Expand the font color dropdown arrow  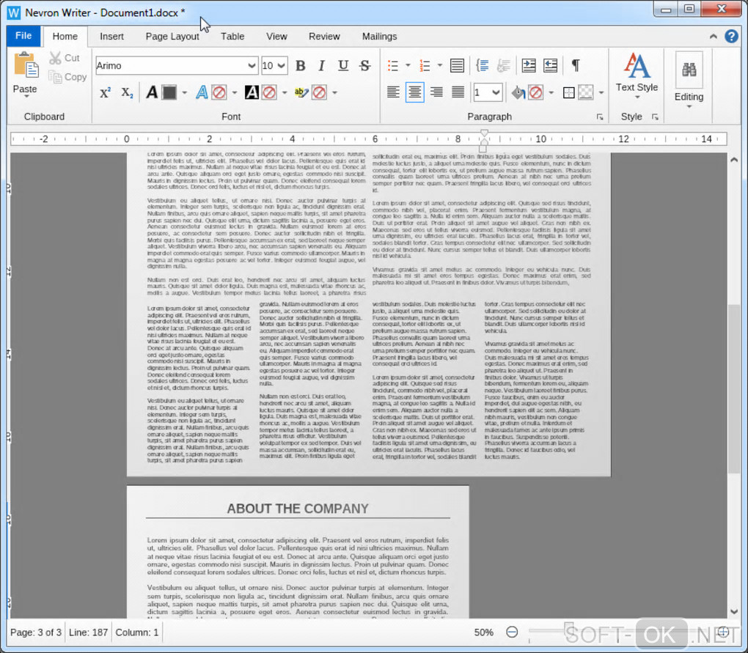pos(185,92)
